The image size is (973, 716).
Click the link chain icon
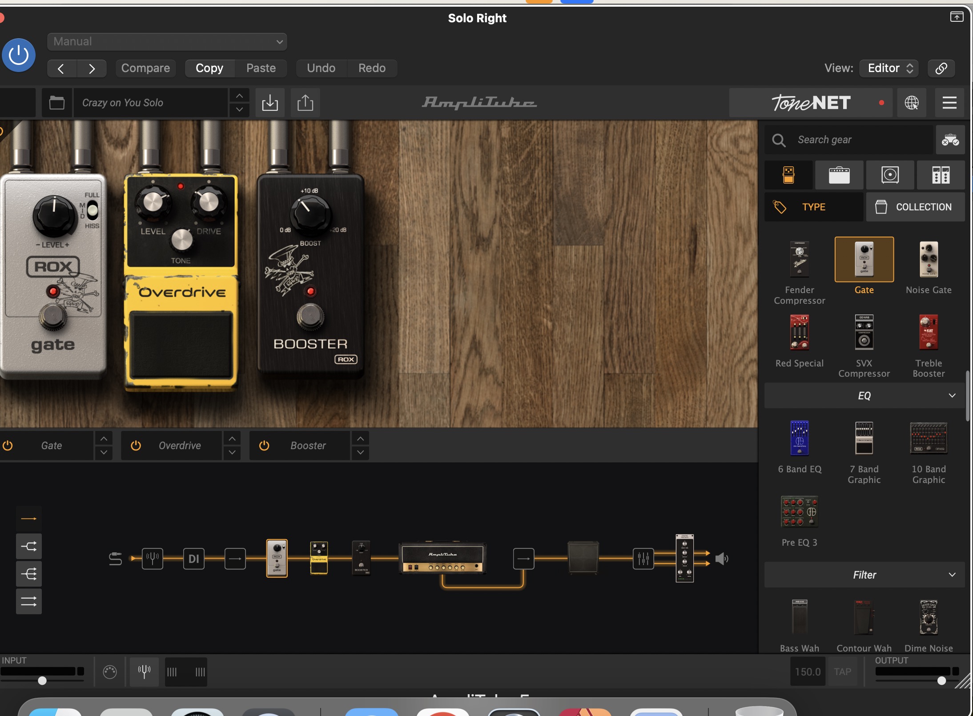[941, 68]
